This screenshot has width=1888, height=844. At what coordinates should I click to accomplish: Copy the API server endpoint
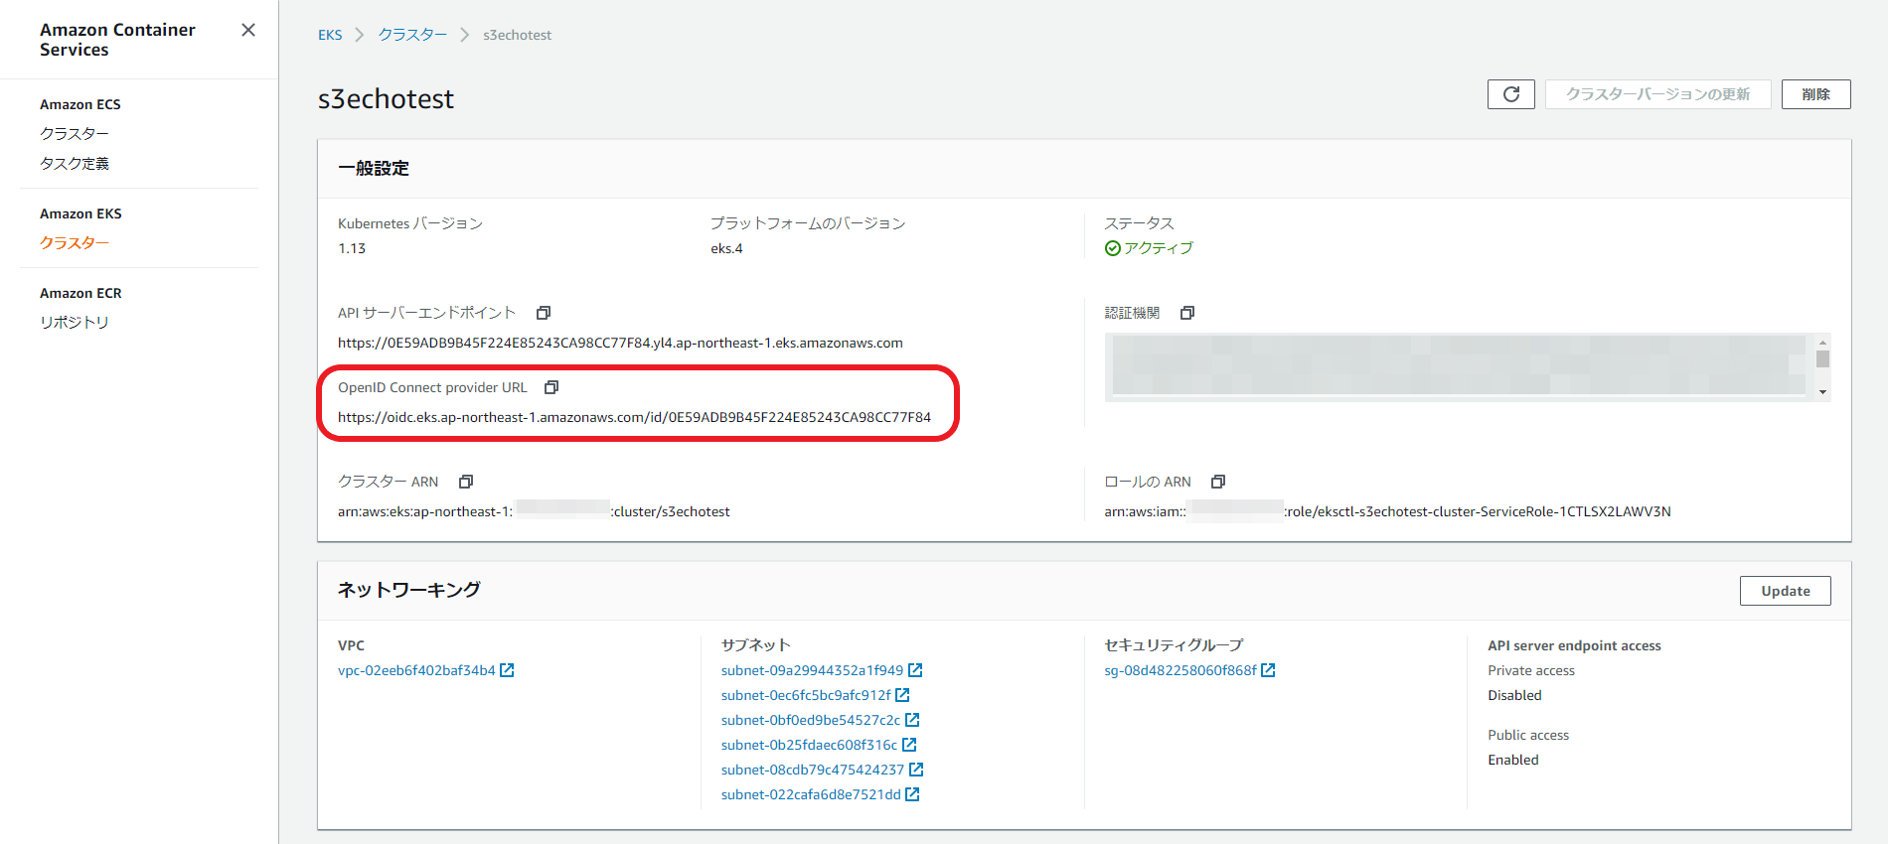click(544, 313)
